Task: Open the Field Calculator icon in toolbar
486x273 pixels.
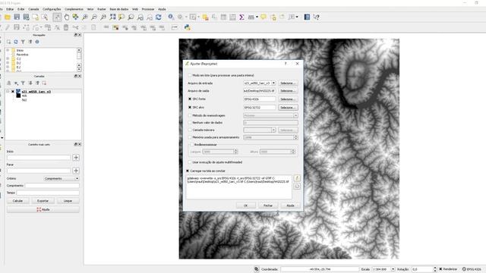Action: tap(232, 17)
